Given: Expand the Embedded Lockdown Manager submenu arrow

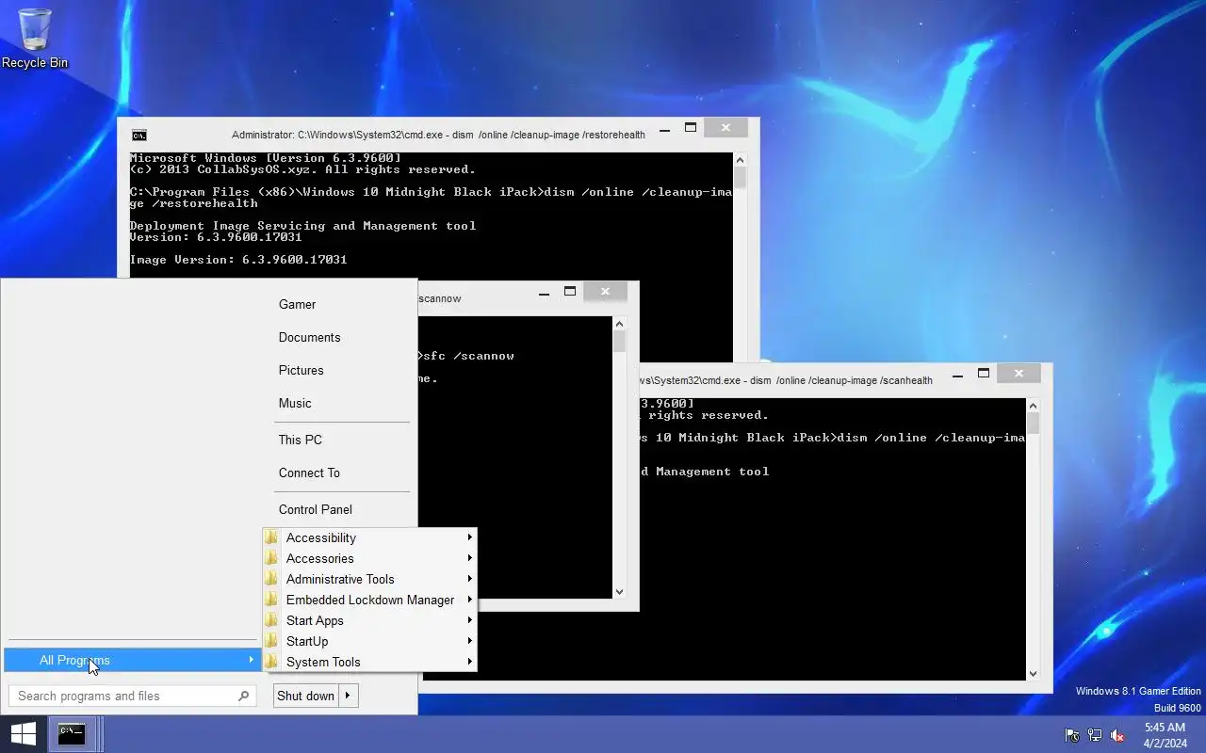Looking at the screenshot, I should (x=469, y=600).
